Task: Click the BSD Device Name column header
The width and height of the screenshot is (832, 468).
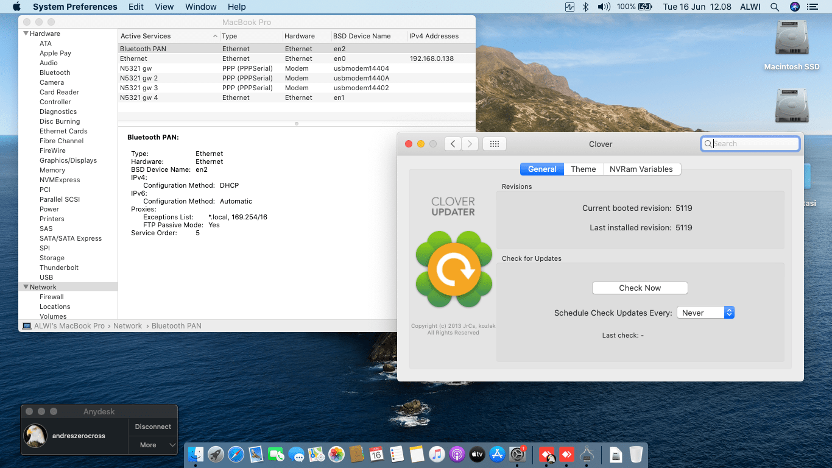Action: click(x=368, y=36)
